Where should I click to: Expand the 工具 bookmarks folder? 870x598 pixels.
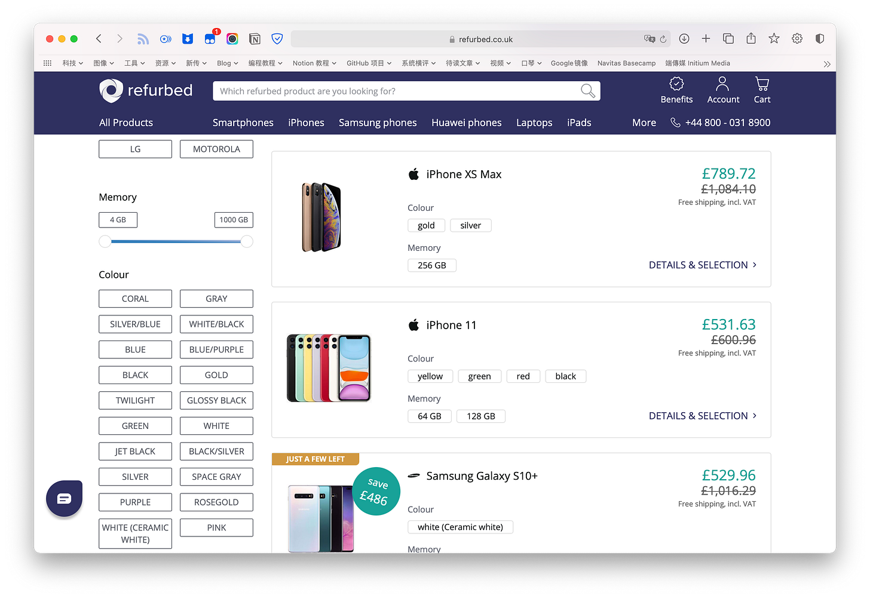134,63
